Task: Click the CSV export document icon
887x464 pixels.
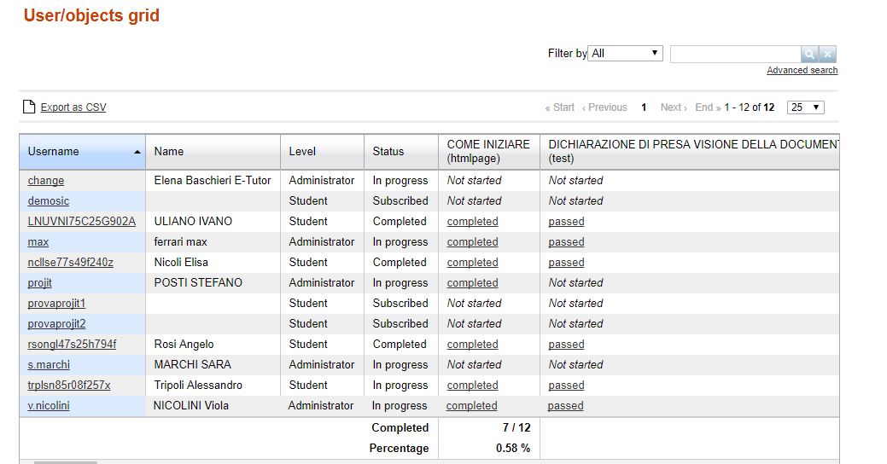Action: coord(29,107)
